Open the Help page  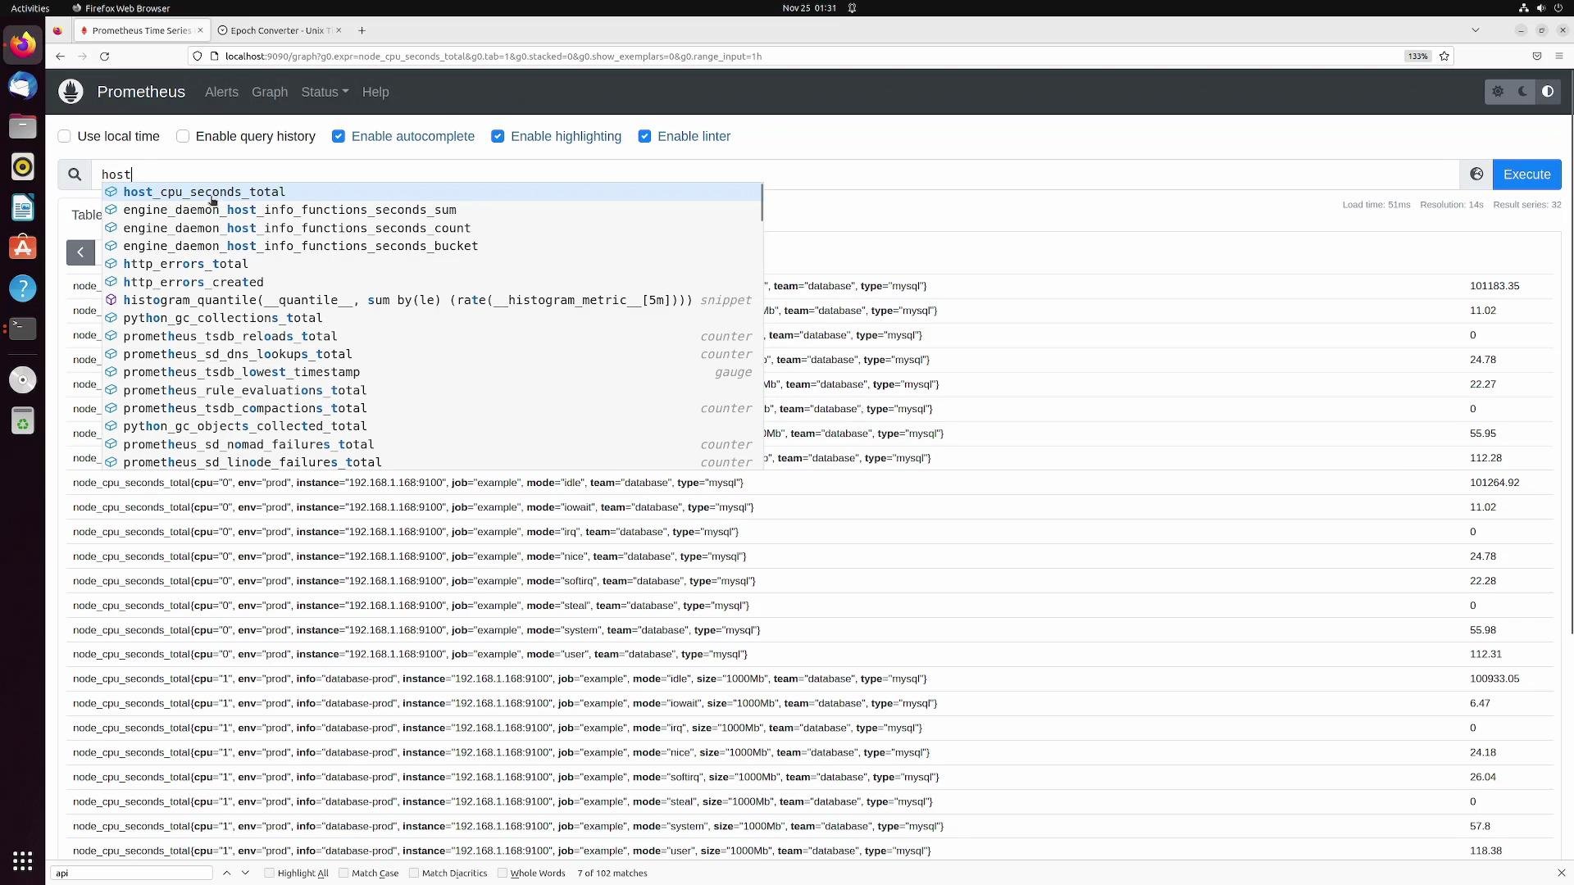coord(375,92)
